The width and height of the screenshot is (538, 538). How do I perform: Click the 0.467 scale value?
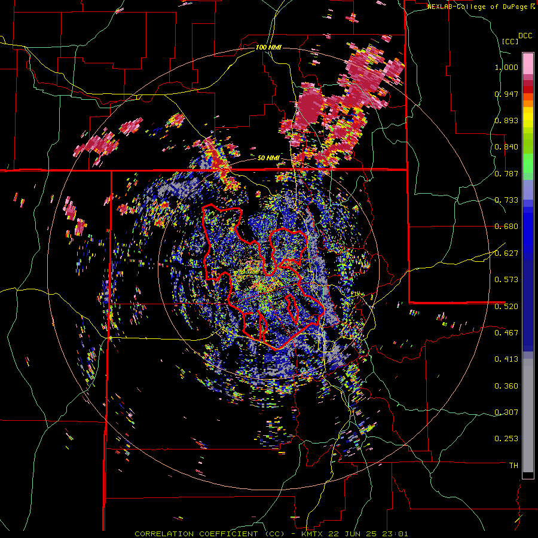506,333
